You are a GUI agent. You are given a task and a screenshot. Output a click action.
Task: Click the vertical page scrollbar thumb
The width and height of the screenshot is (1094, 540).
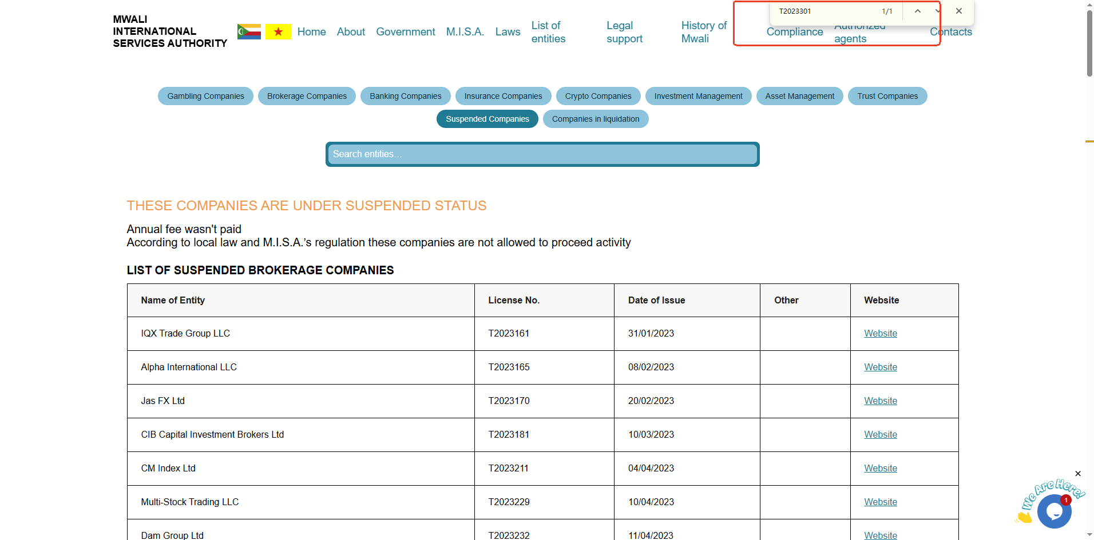[1089, 43]
